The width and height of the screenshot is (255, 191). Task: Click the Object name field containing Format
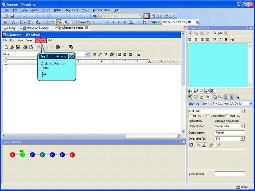coord(229,133)
